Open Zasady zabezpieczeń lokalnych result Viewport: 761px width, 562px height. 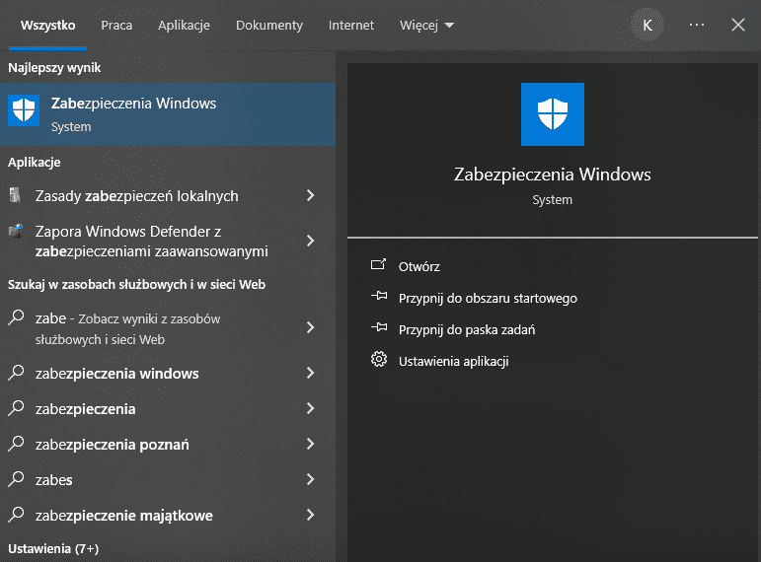click(x=168, y=196)
